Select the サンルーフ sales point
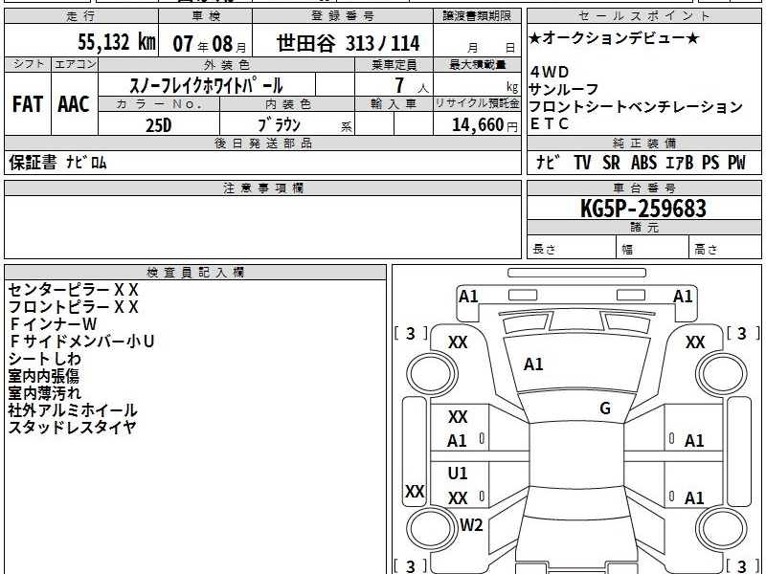 pyautogui.click(x=564, y=89)
